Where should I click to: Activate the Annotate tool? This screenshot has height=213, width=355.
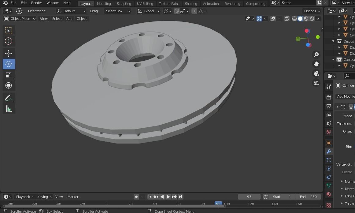click(x=9, y=98)
